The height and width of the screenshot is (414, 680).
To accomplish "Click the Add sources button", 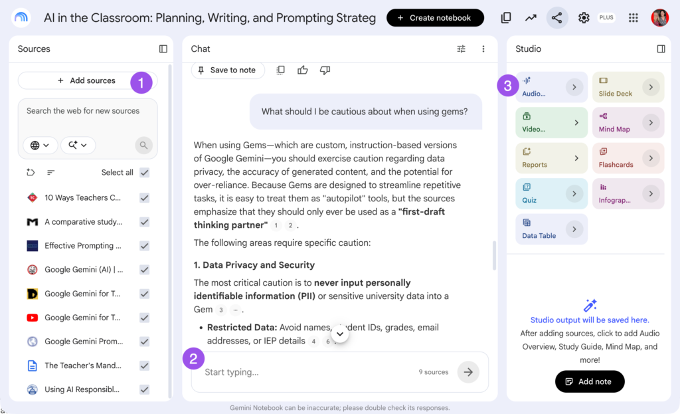I will [x=87, y=80].
